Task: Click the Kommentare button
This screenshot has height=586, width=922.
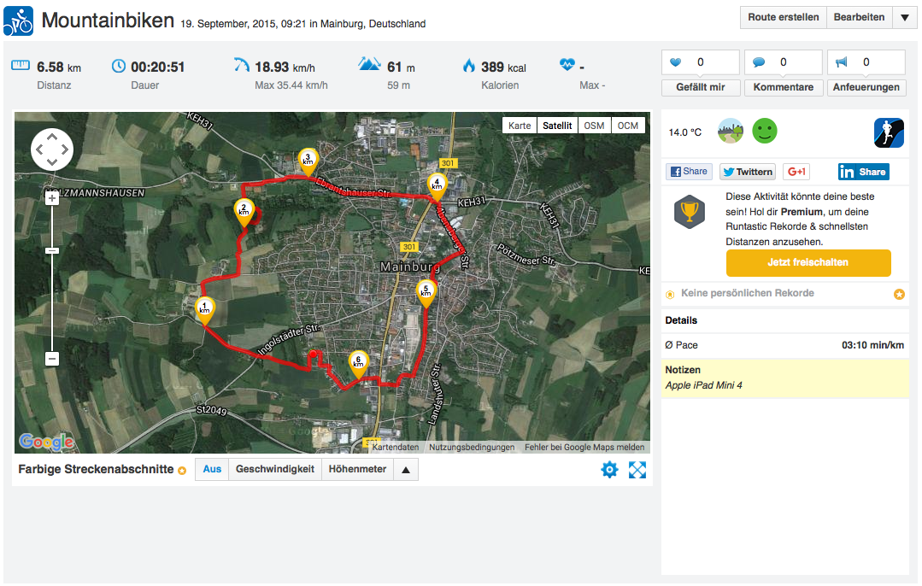Action: click(784, 87)
